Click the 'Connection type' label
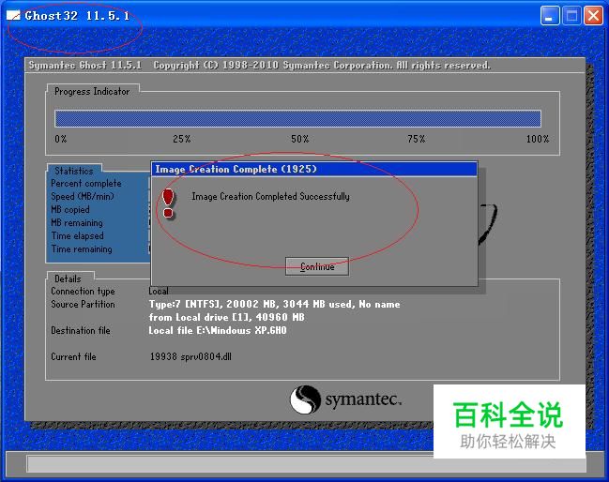 (83, 291)
